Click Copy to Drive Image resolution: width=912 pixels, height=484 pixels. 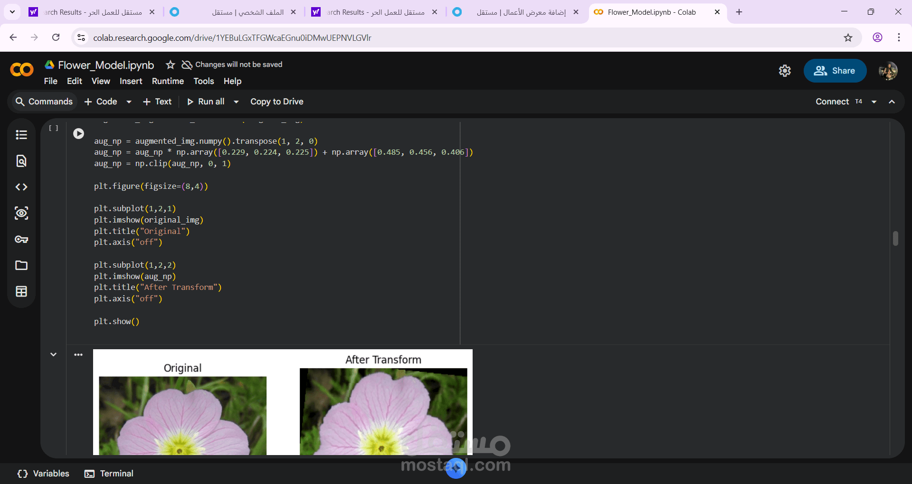277,102
